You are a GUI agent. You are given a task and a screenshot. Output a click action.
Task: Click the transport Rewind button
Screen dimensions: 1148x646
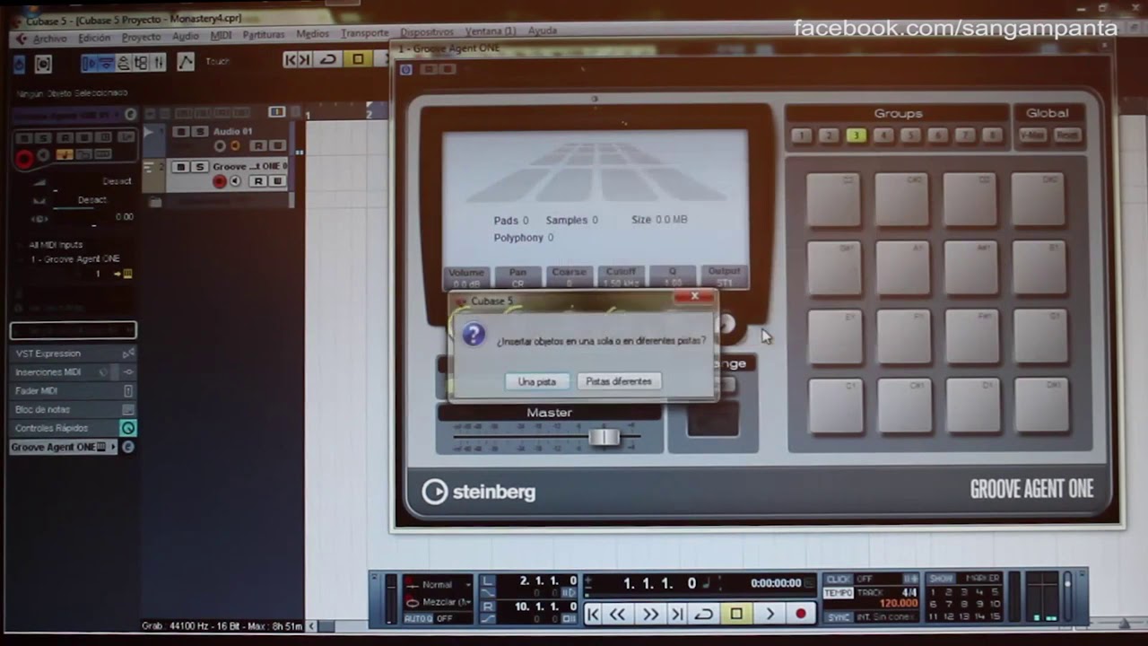coord(618,614)
